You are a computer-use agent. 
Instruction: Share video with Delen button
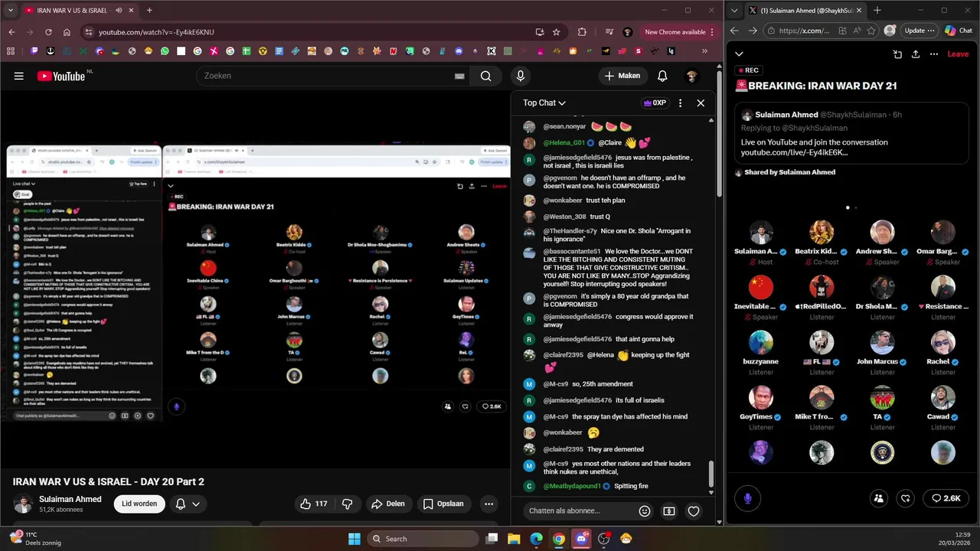pyautogui.click(x=388, y=504)
